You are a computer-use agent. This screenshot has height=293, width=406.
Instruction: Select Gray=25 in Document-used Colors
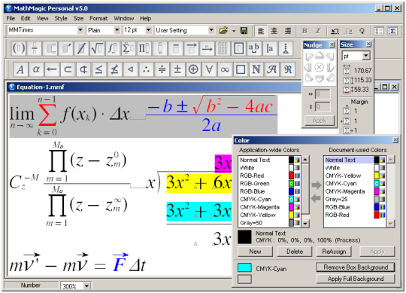355,199
